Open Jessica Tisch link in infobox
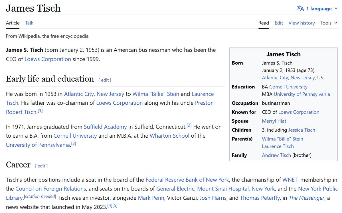Image resolution: width=342 pixels, height=213 pixels. 301,130
